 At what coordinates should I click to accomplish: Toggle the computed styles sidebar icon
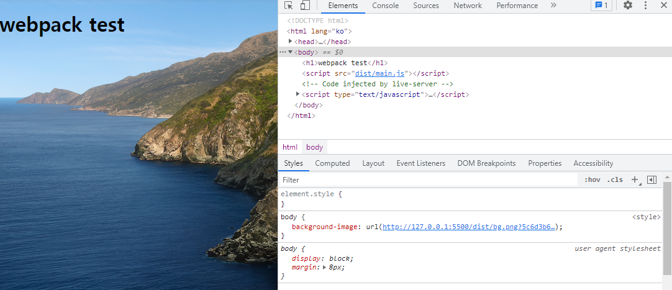[x=652, y=180]
